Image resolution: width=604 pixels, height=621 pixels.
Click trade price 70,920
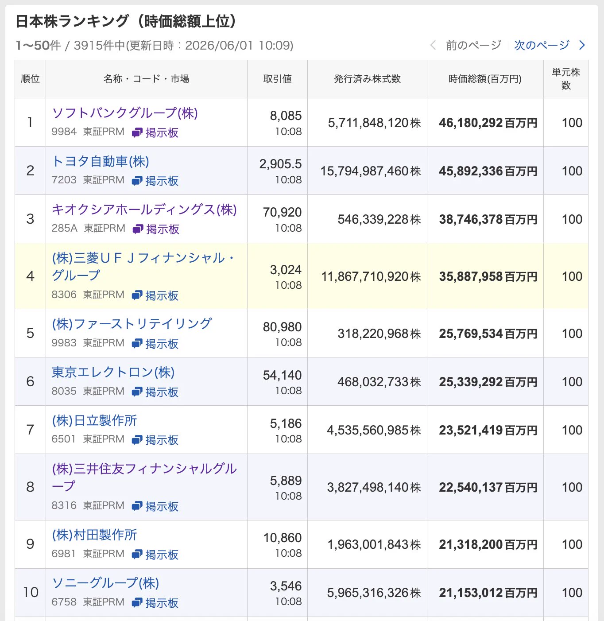pos(282,212)
